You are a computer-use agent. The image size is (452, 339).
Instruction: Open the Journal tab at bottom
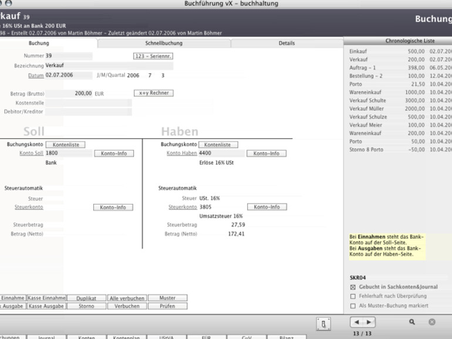click(x=46, y=337)
